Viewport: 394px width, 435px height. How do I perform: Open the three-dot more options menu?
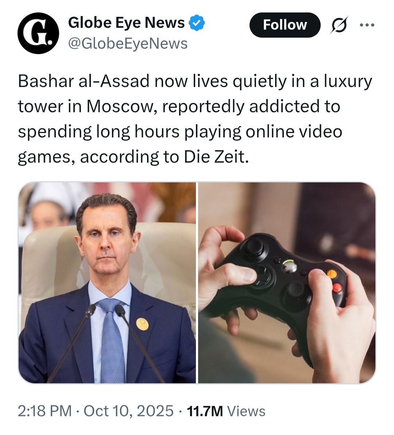pyautogui.click(x=367, y=25)
